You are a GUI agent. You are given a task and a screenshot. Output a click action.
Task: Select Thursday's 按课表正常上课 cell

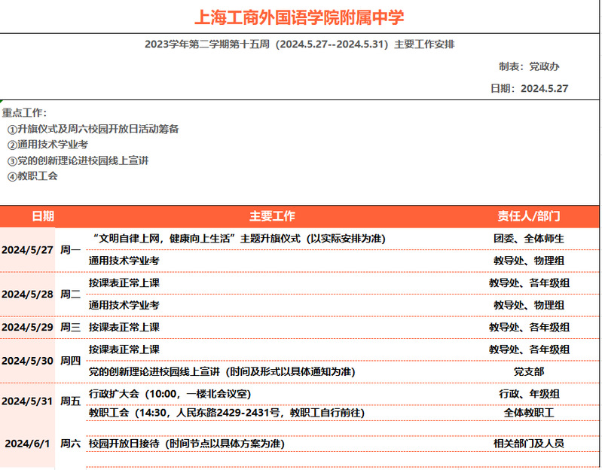click(x=124, y=349)
